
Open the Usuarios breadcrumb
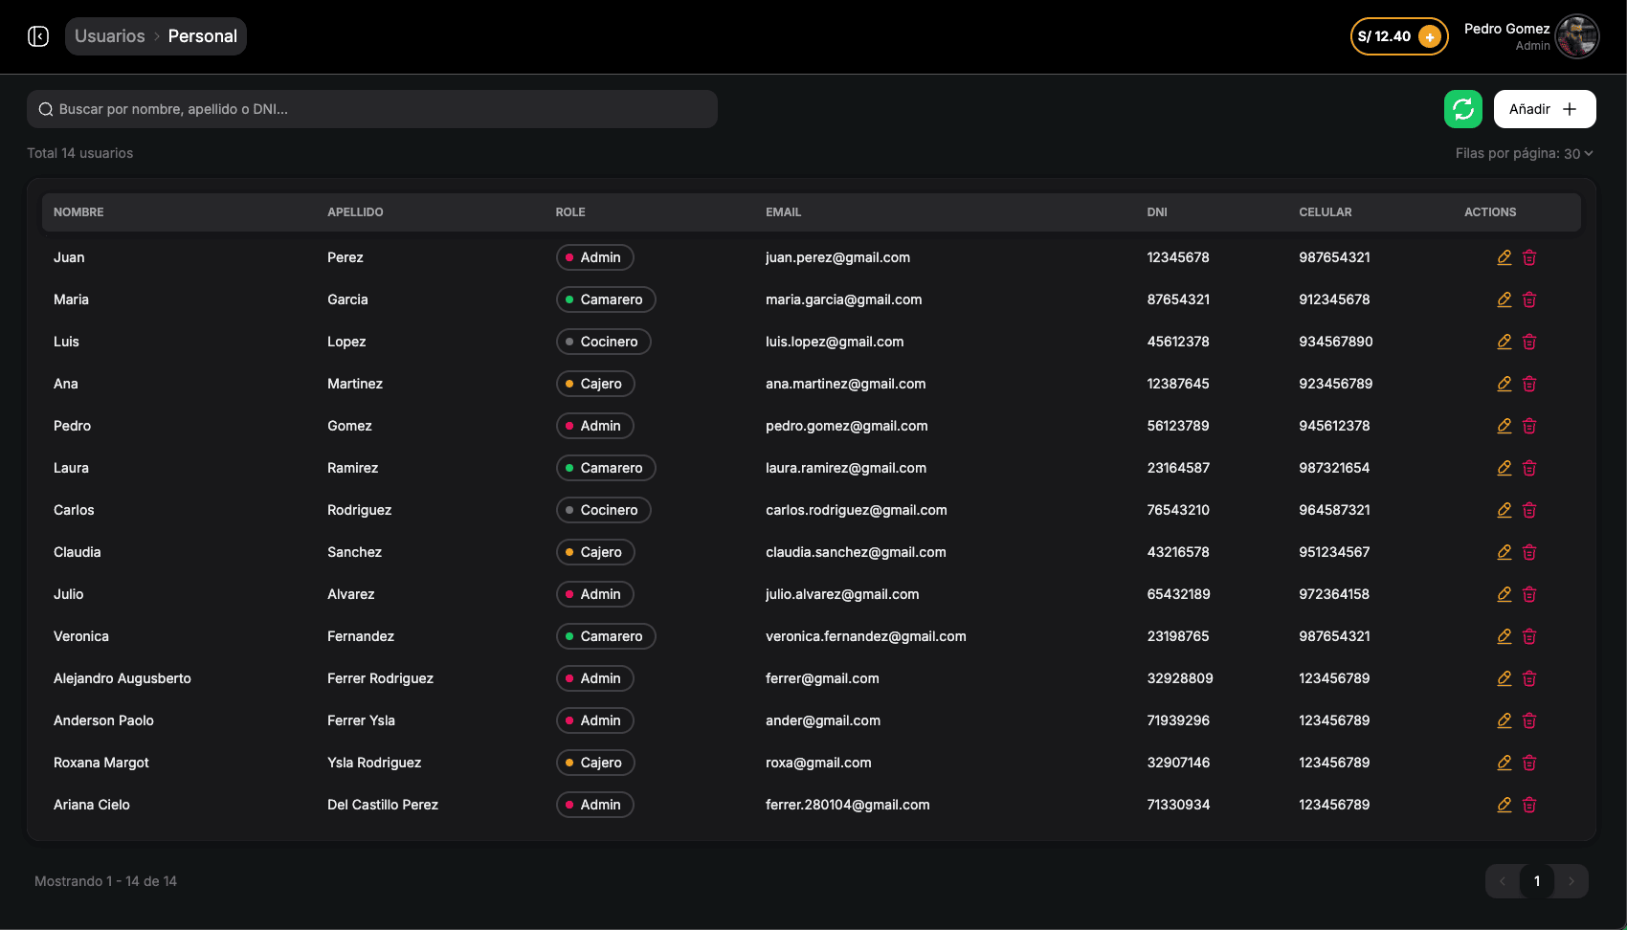point(110,36)
